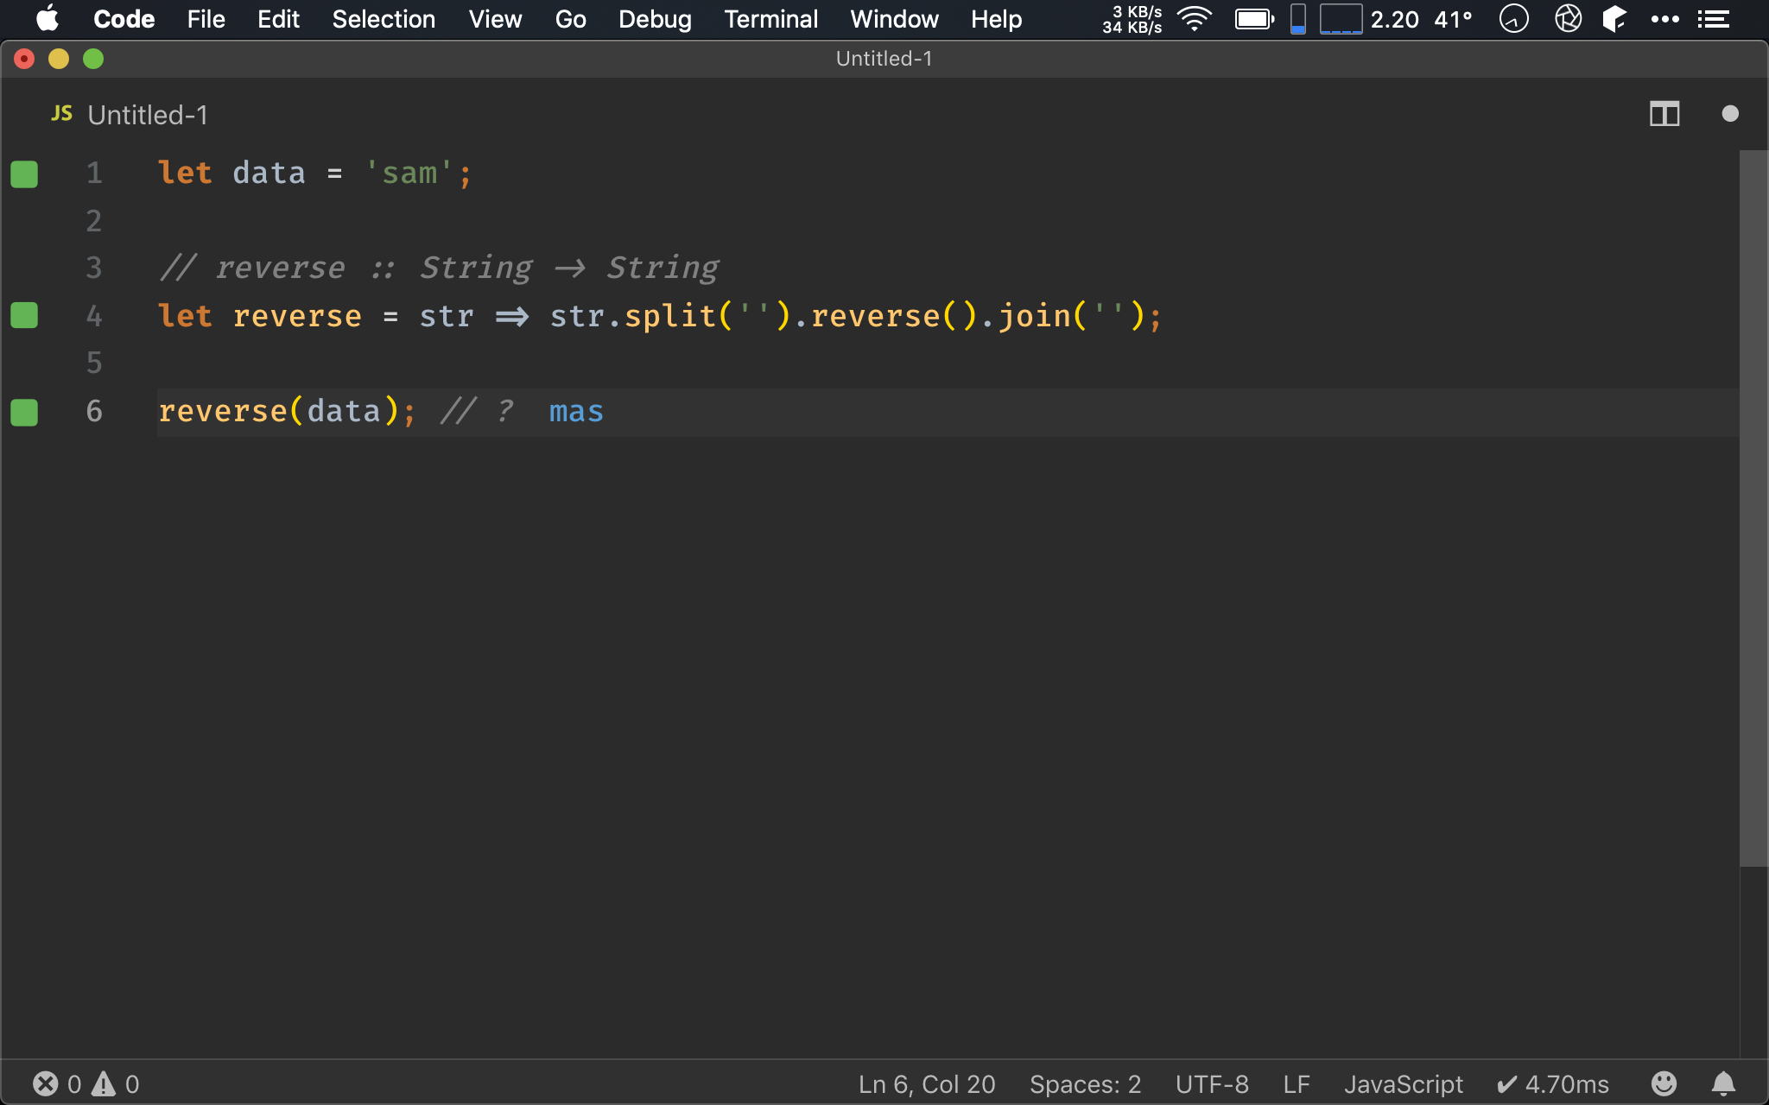
Task: Select the Untitled-1 editor tab
Action: [x=148, y=115]
